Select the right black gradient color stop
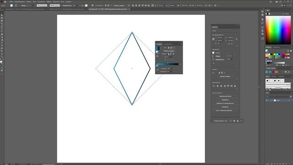Image resolution: width=293 pixels, height=165 pixels. click(x=178, y=66)
